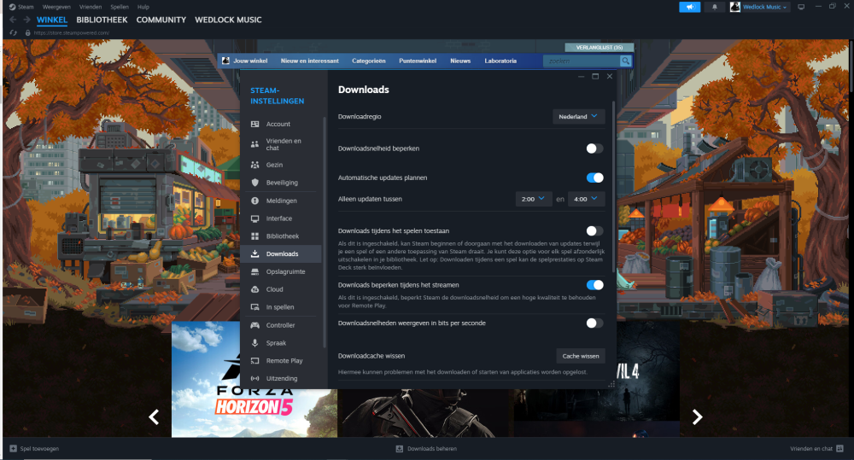Open Account settings icon in sidebar

(x=254, y=124)
